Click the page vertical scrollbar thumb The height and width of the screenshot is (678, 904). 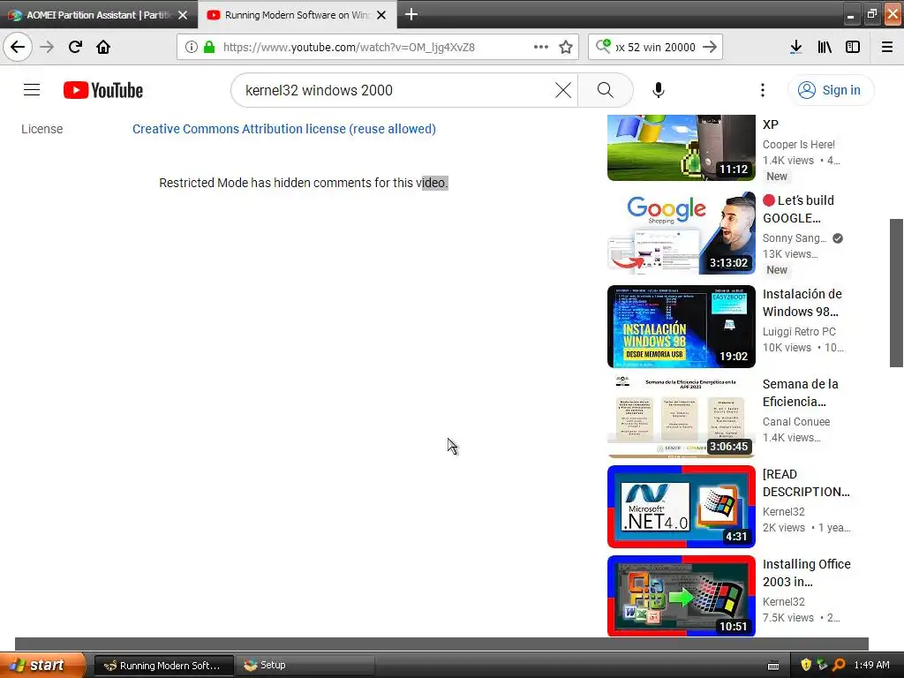(896, 293)
